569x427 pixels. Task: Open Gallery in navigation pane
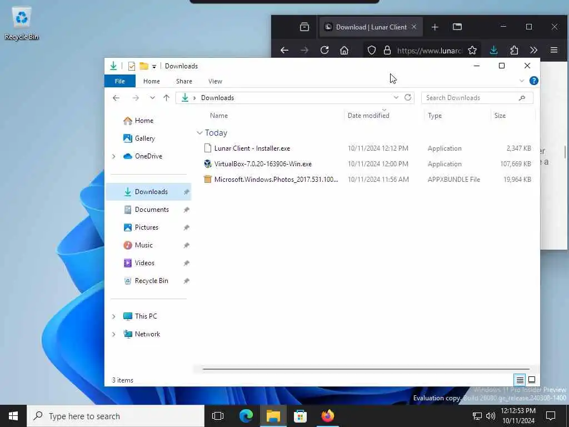145,138
